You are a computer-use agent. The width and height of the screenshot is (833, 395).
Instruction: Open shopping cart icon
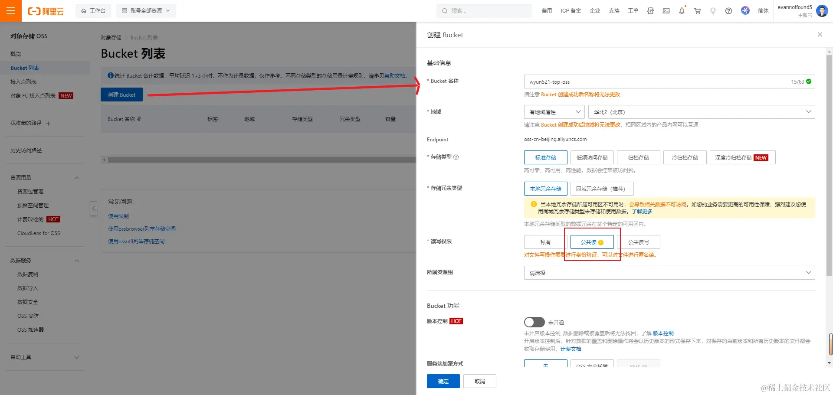tap(697, 11)
